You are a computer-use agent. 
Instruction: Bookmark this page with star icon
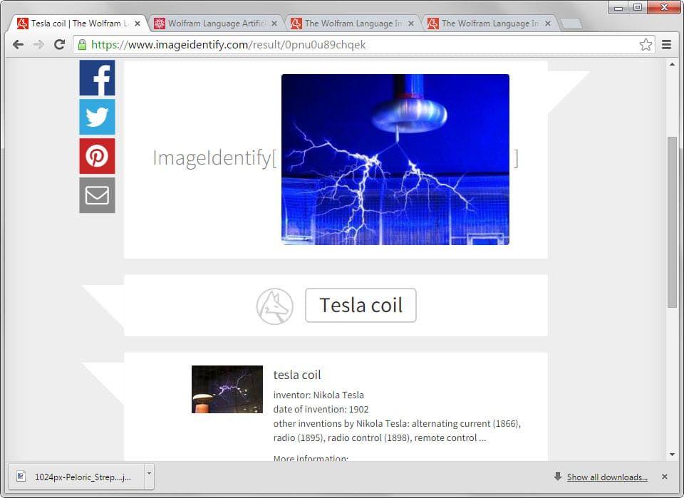click(x=646, y=44)
